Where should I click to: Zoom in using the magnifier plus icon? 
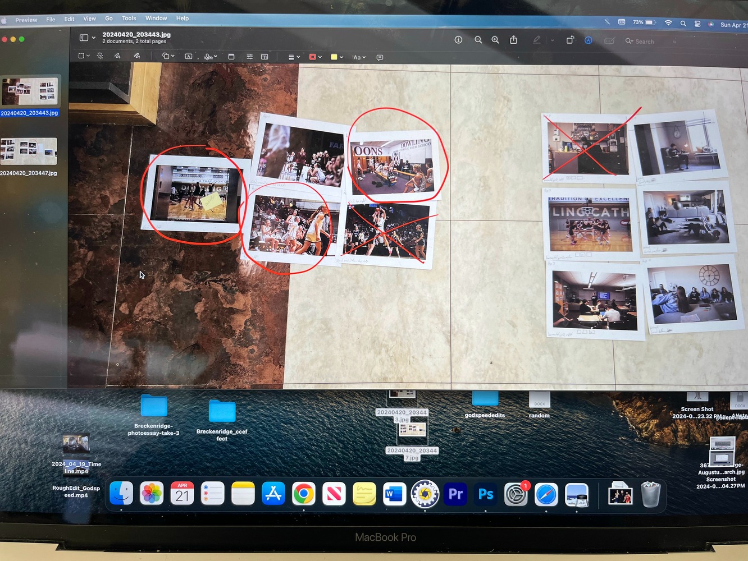pyautogui.click(x=495, y=40)
